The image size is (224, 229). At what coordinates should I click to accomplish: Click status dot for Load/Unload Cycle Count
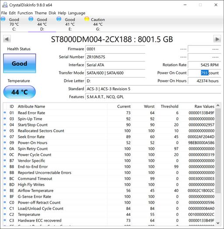click(5, 208)
